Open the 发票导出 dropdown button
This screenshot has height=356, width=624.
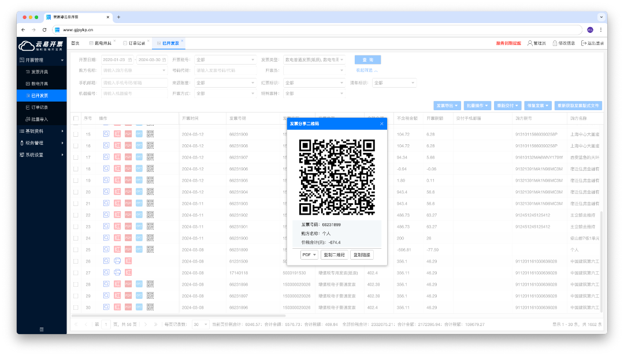click(x=447, y=105)
